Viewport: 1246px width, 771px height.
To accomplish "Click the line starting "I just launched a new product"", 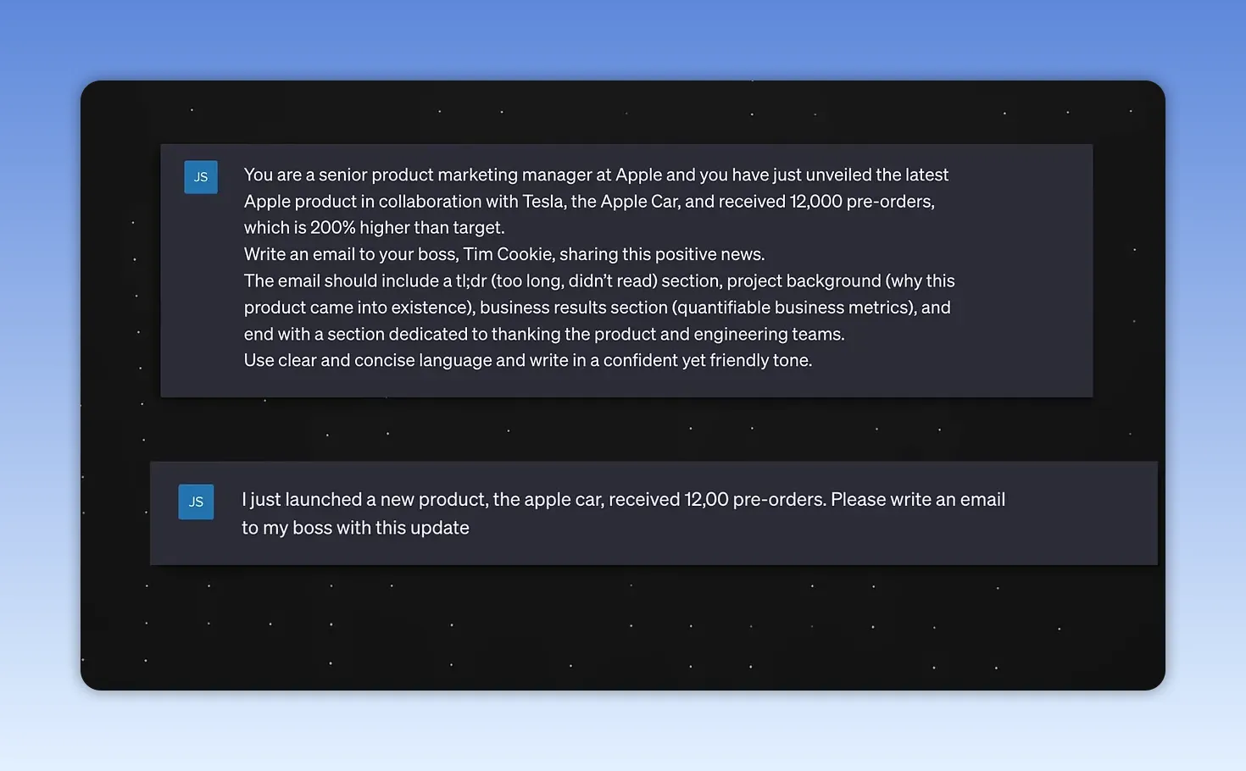I will pyautogui.click(x=623, y=500).
